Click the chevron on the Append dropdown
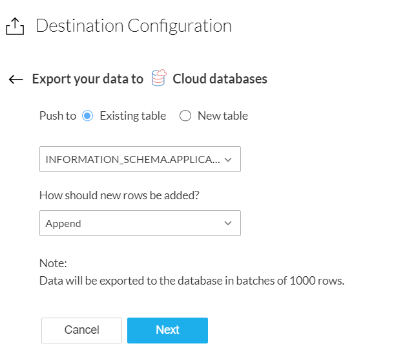The height and width of the screenshot is (359, 405). (x=228, y=223)
